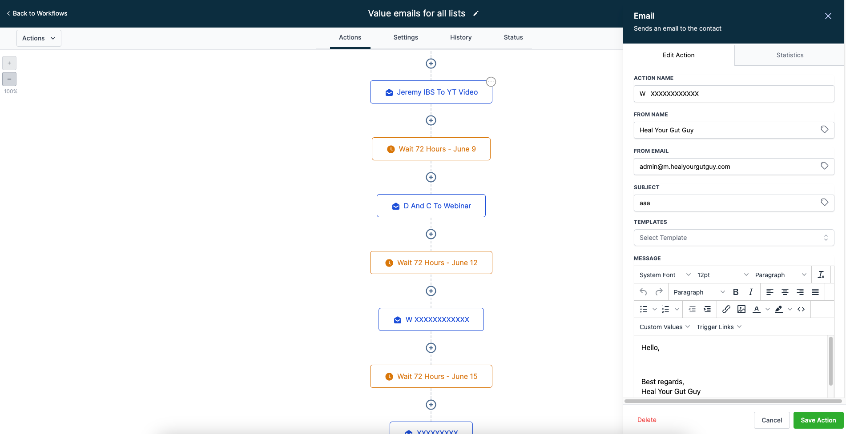This screenshot has height=434, width=846.
Task: Click the insert image icon
Action: pos(741,309)
